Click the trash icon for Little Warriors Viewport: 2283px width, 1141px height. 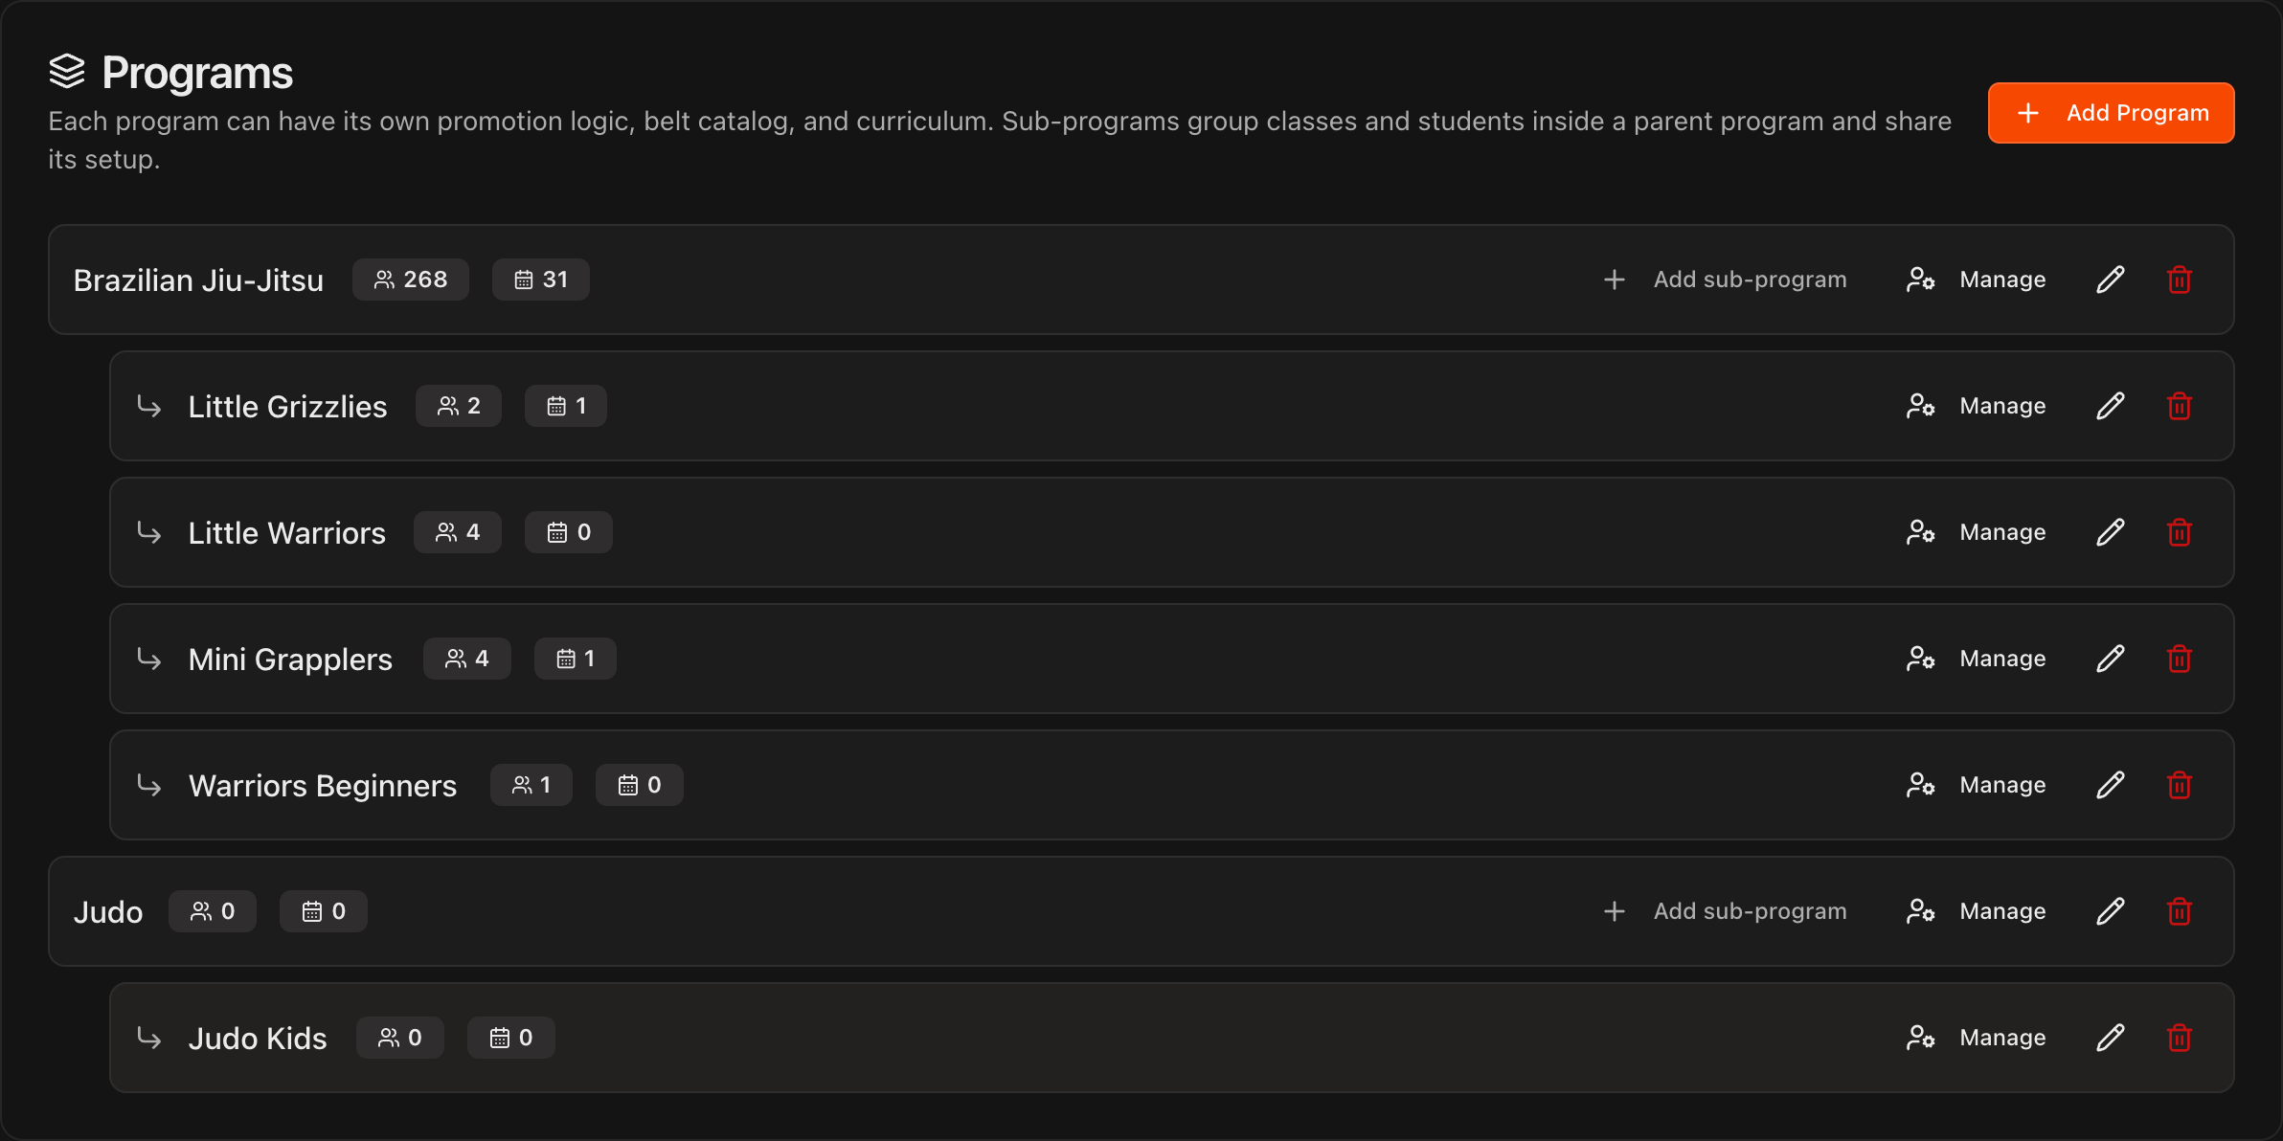[2180, 532]
